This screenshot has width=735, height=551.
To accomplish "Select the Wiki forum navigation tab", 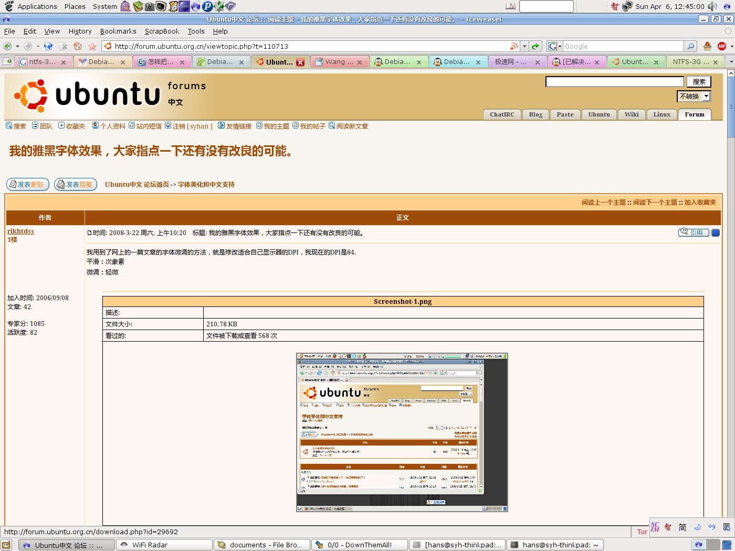I will [x=632, y=114].
